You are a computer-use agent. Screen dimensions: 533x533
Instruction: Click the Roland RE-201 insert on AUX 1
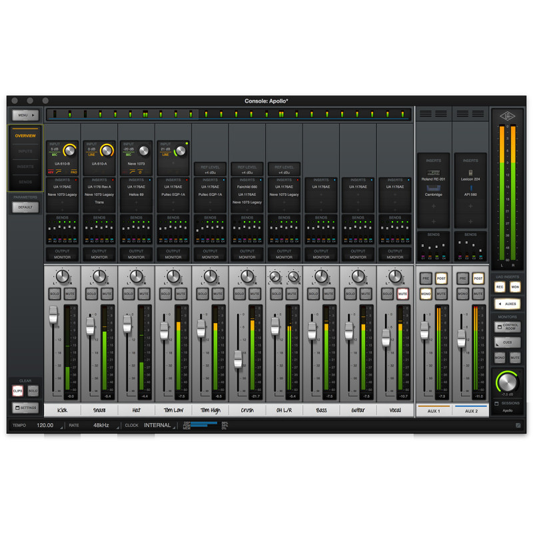pyautogui.click(x=434, y=179)
